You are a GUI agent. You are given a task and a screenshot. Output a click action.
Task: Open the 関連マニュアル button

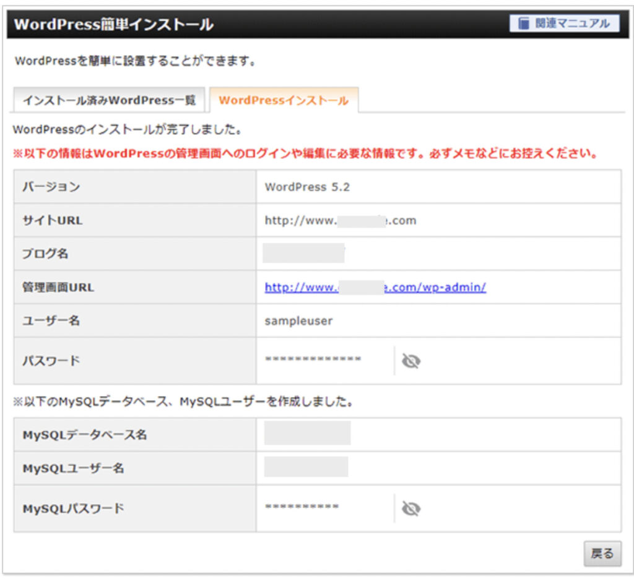(x=564, y=24)
